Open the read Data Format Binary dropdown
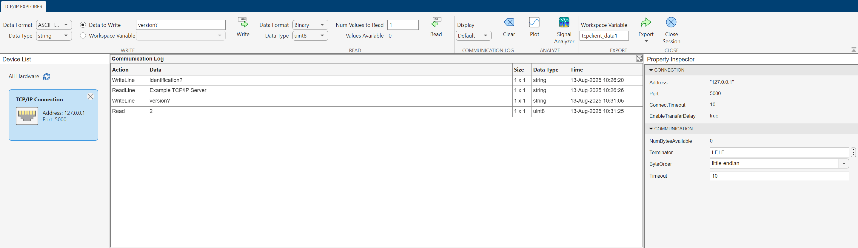This screenshot has width=858, height=248. (310, 25)
